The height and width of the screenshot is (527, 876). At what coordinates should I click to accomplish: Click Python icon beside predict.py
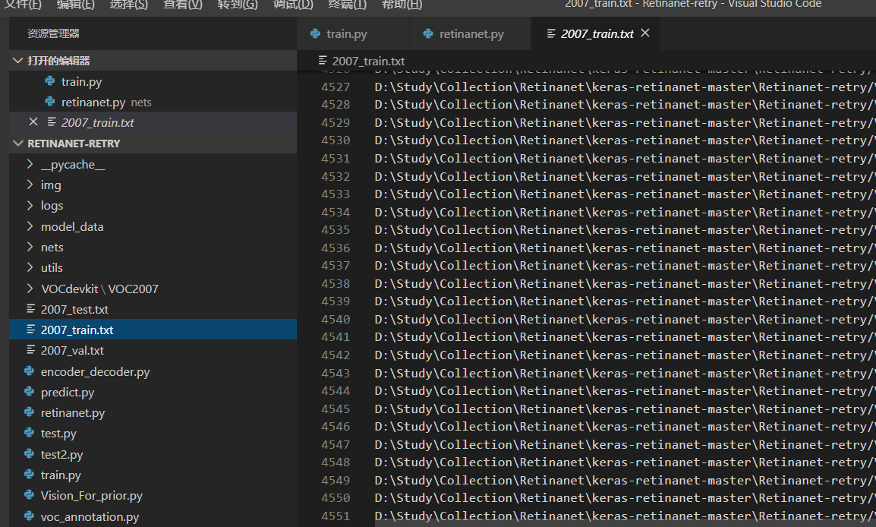(29, 392)
